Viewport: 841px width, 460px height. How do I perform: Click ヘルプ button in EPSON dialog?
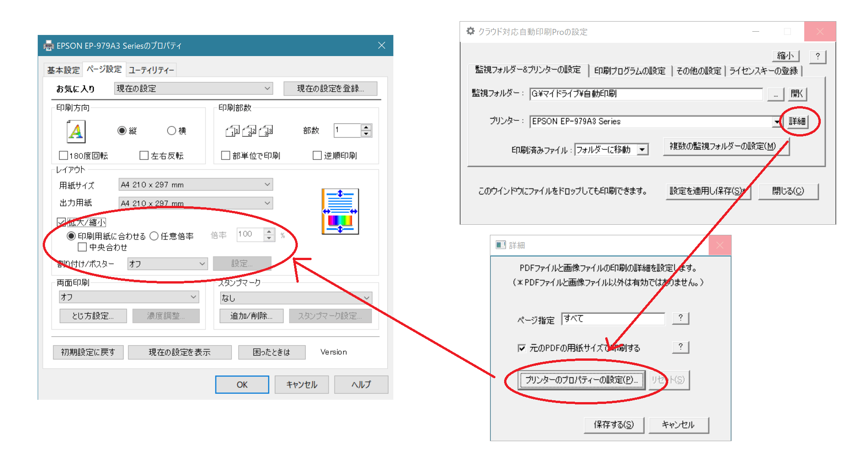361,385
